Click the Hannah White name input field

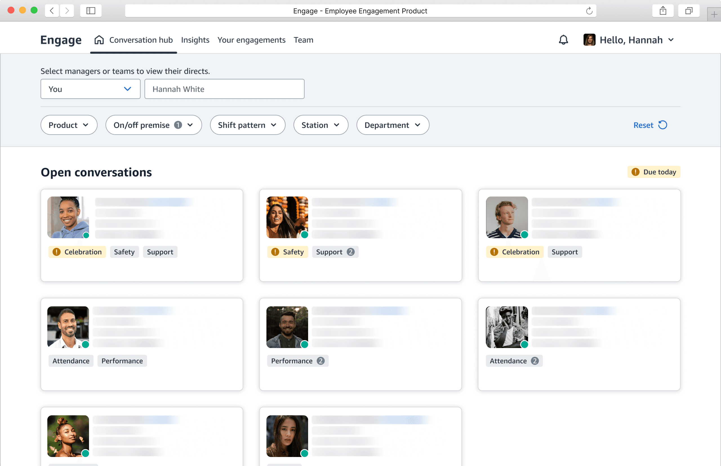click(224, 89)
